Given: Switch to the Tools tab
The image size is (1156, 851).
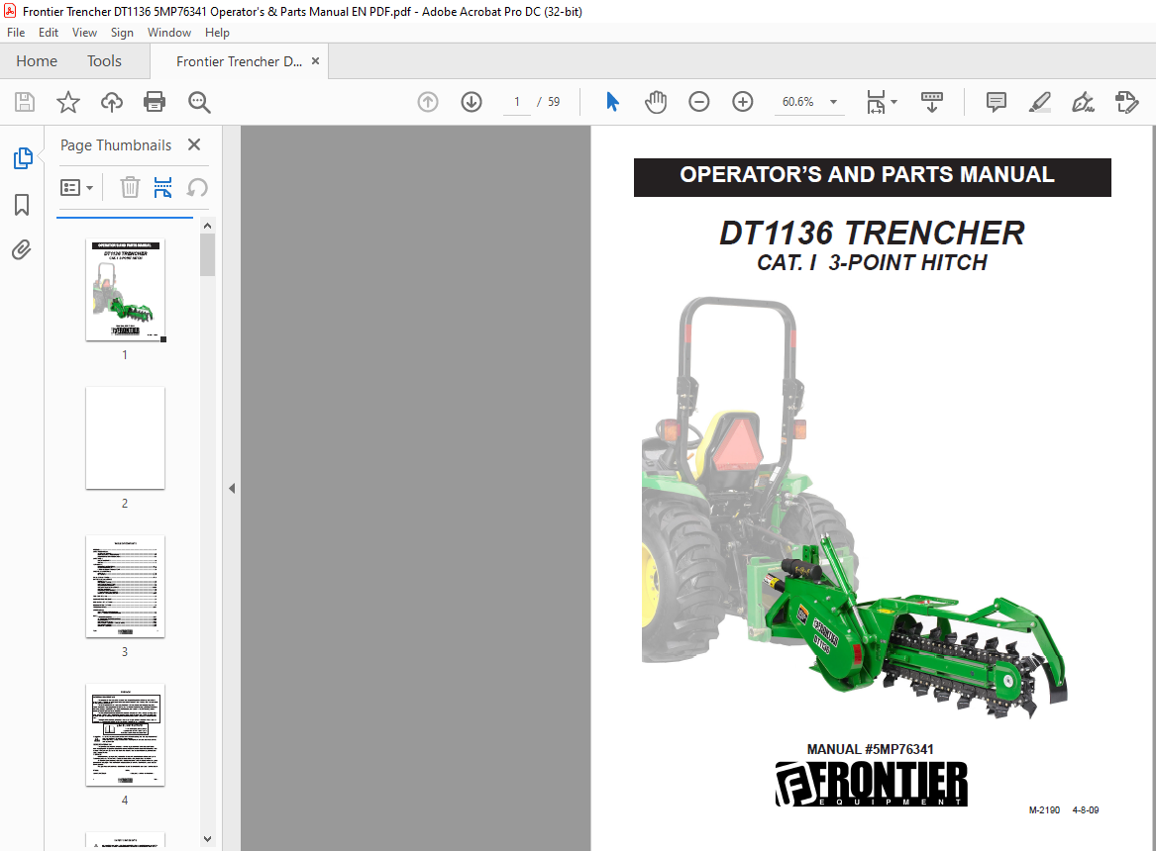Looking at the screenshot, I should [104, 61].
